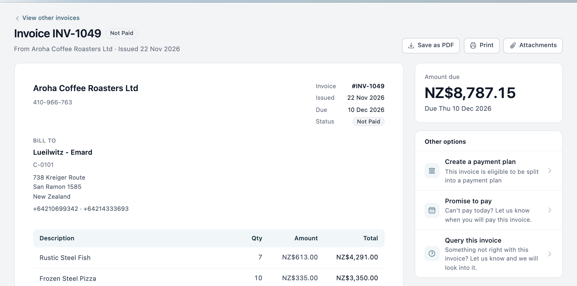Click the NZ$4,291.00 total cell
Image resolution: width=577 pixels, height=286 pixels.
tap(357, 257)
